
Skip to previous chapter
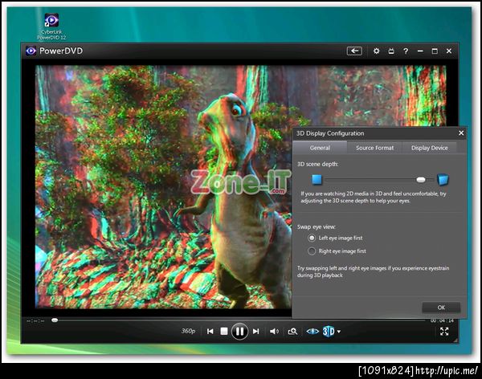pos(210,332)
